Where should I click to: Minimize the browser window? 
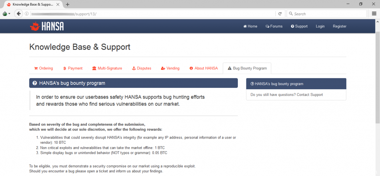pyautogui.click(x=348, y=4)
